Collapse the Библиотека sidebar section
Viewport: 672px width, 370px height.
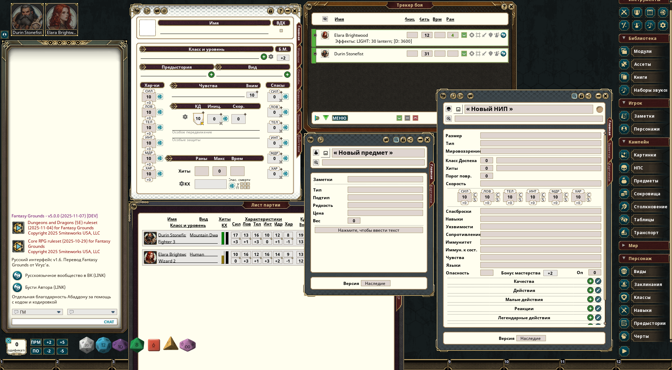[x=624, y=38]
